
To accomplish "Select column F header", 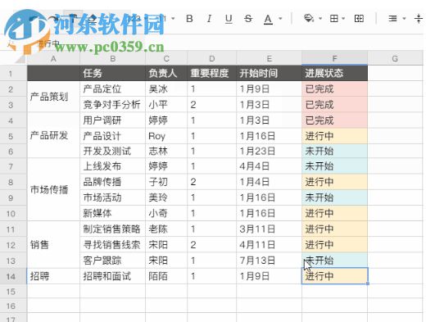I will point(335,58).
